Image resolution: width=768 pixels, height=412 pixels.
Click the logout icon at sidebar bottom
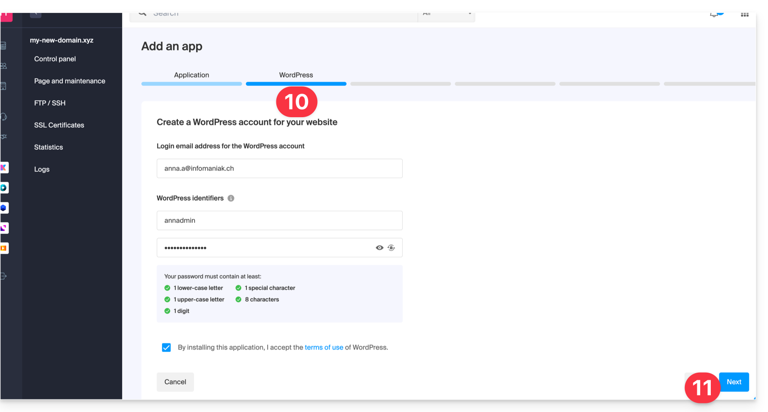pos(3,276)
